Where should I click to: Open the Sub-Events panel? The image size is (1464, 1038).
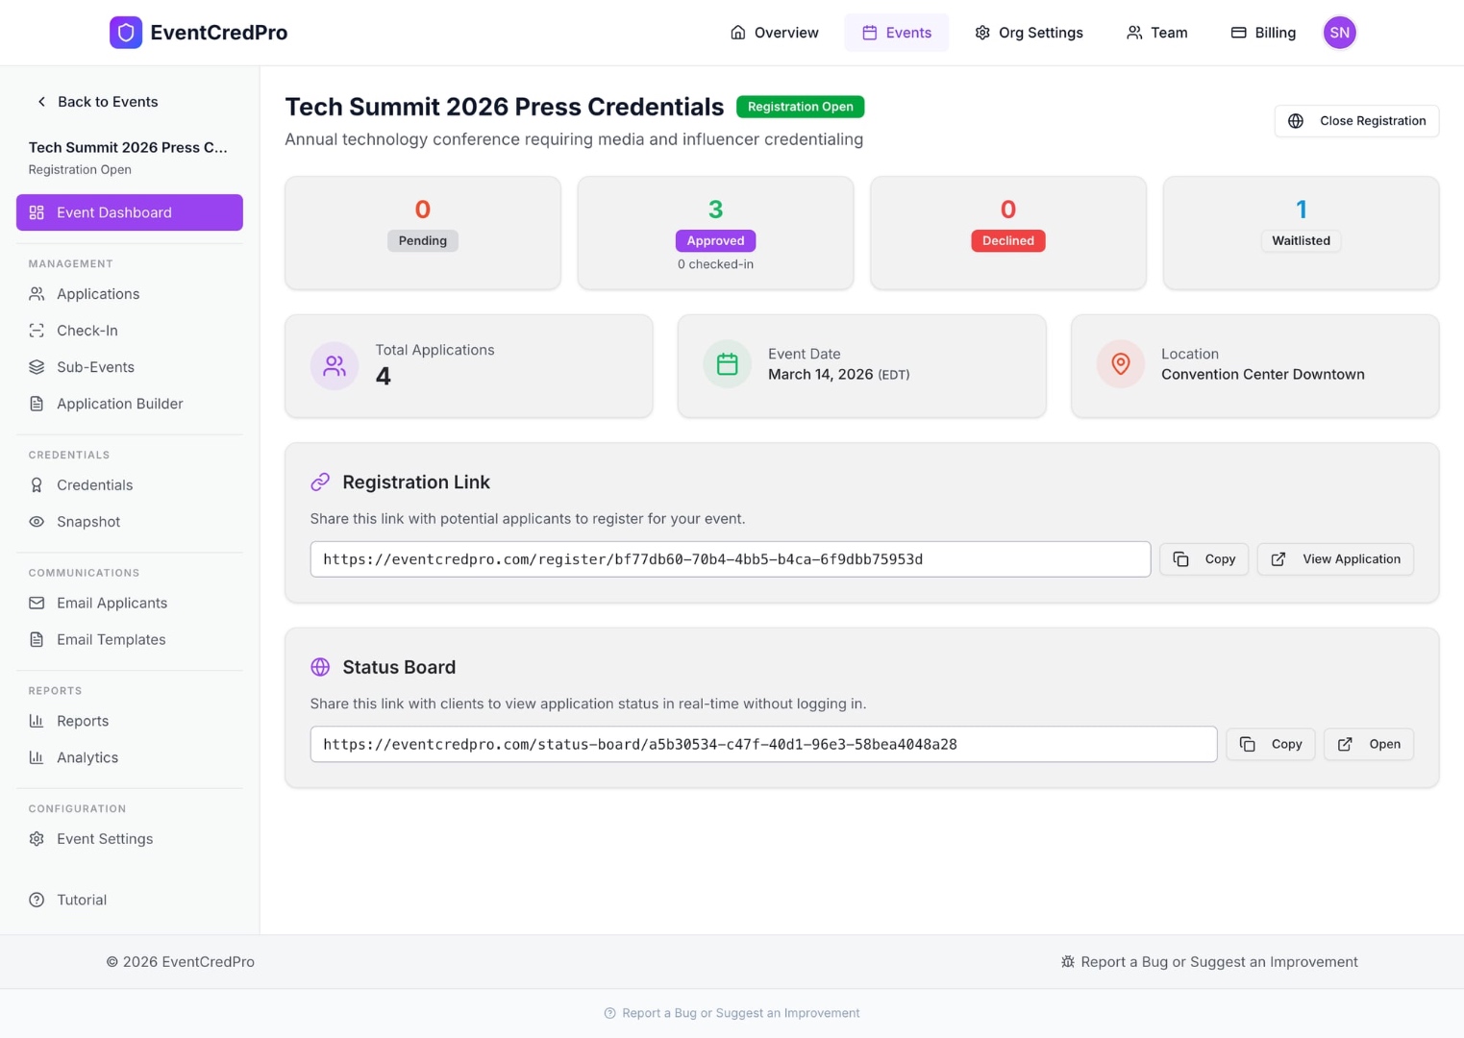[x=95, y=366]
